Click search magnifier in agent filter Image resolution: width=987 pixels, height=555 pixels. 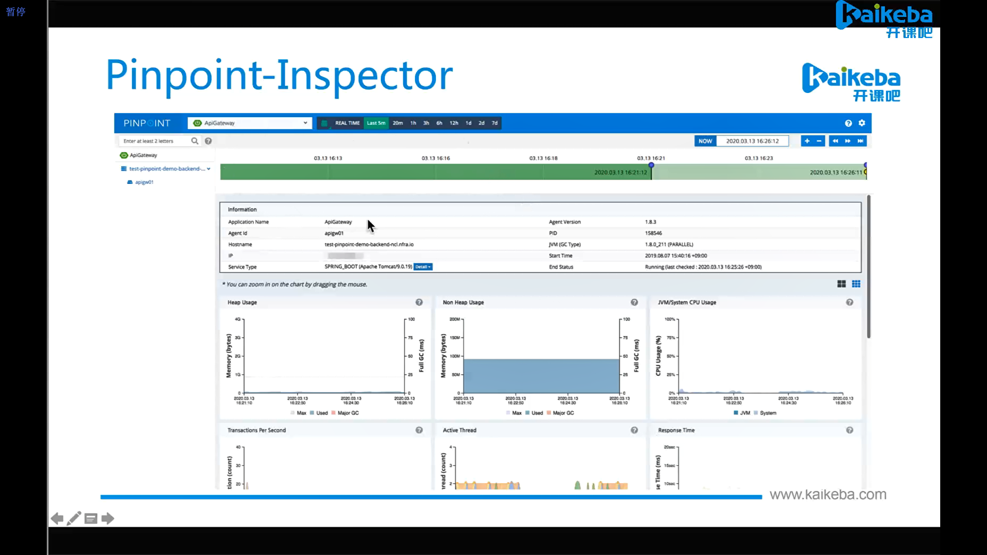click(195, 141)
